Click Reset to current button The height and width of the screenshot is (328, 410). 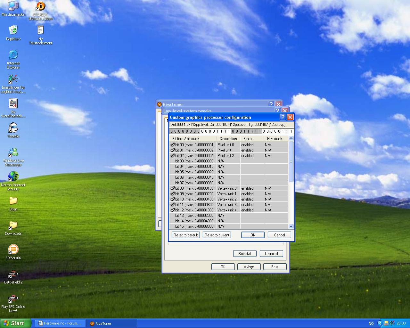coord(217,235)
